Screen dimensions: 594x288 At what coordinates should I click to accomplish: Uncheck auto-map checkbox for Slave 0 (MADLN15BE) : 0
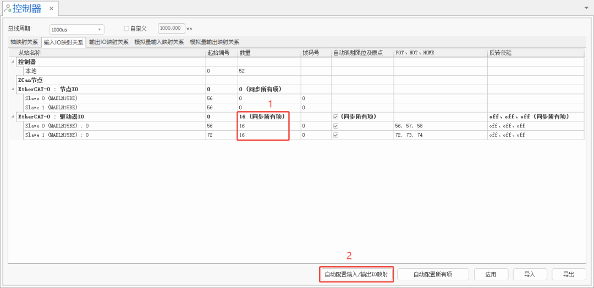tap(335, 126)
